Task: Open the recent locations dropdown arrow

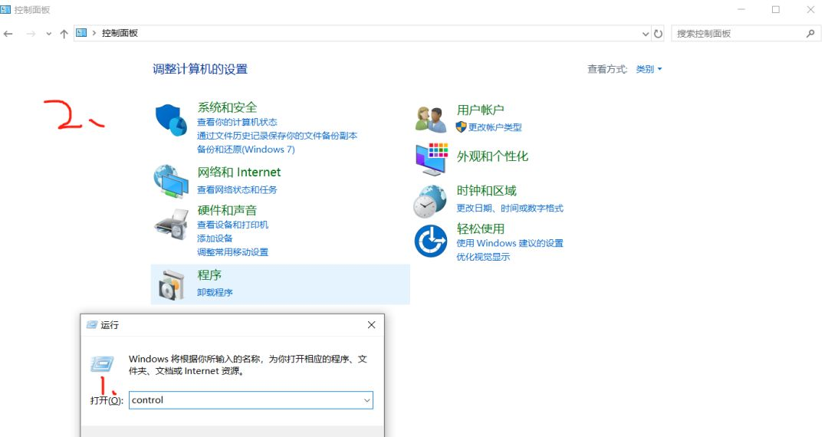Action: coord(48,34)
